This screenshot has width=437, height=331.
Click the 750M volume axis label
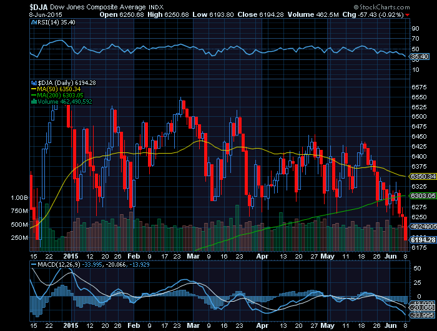[x=19, y=211]
